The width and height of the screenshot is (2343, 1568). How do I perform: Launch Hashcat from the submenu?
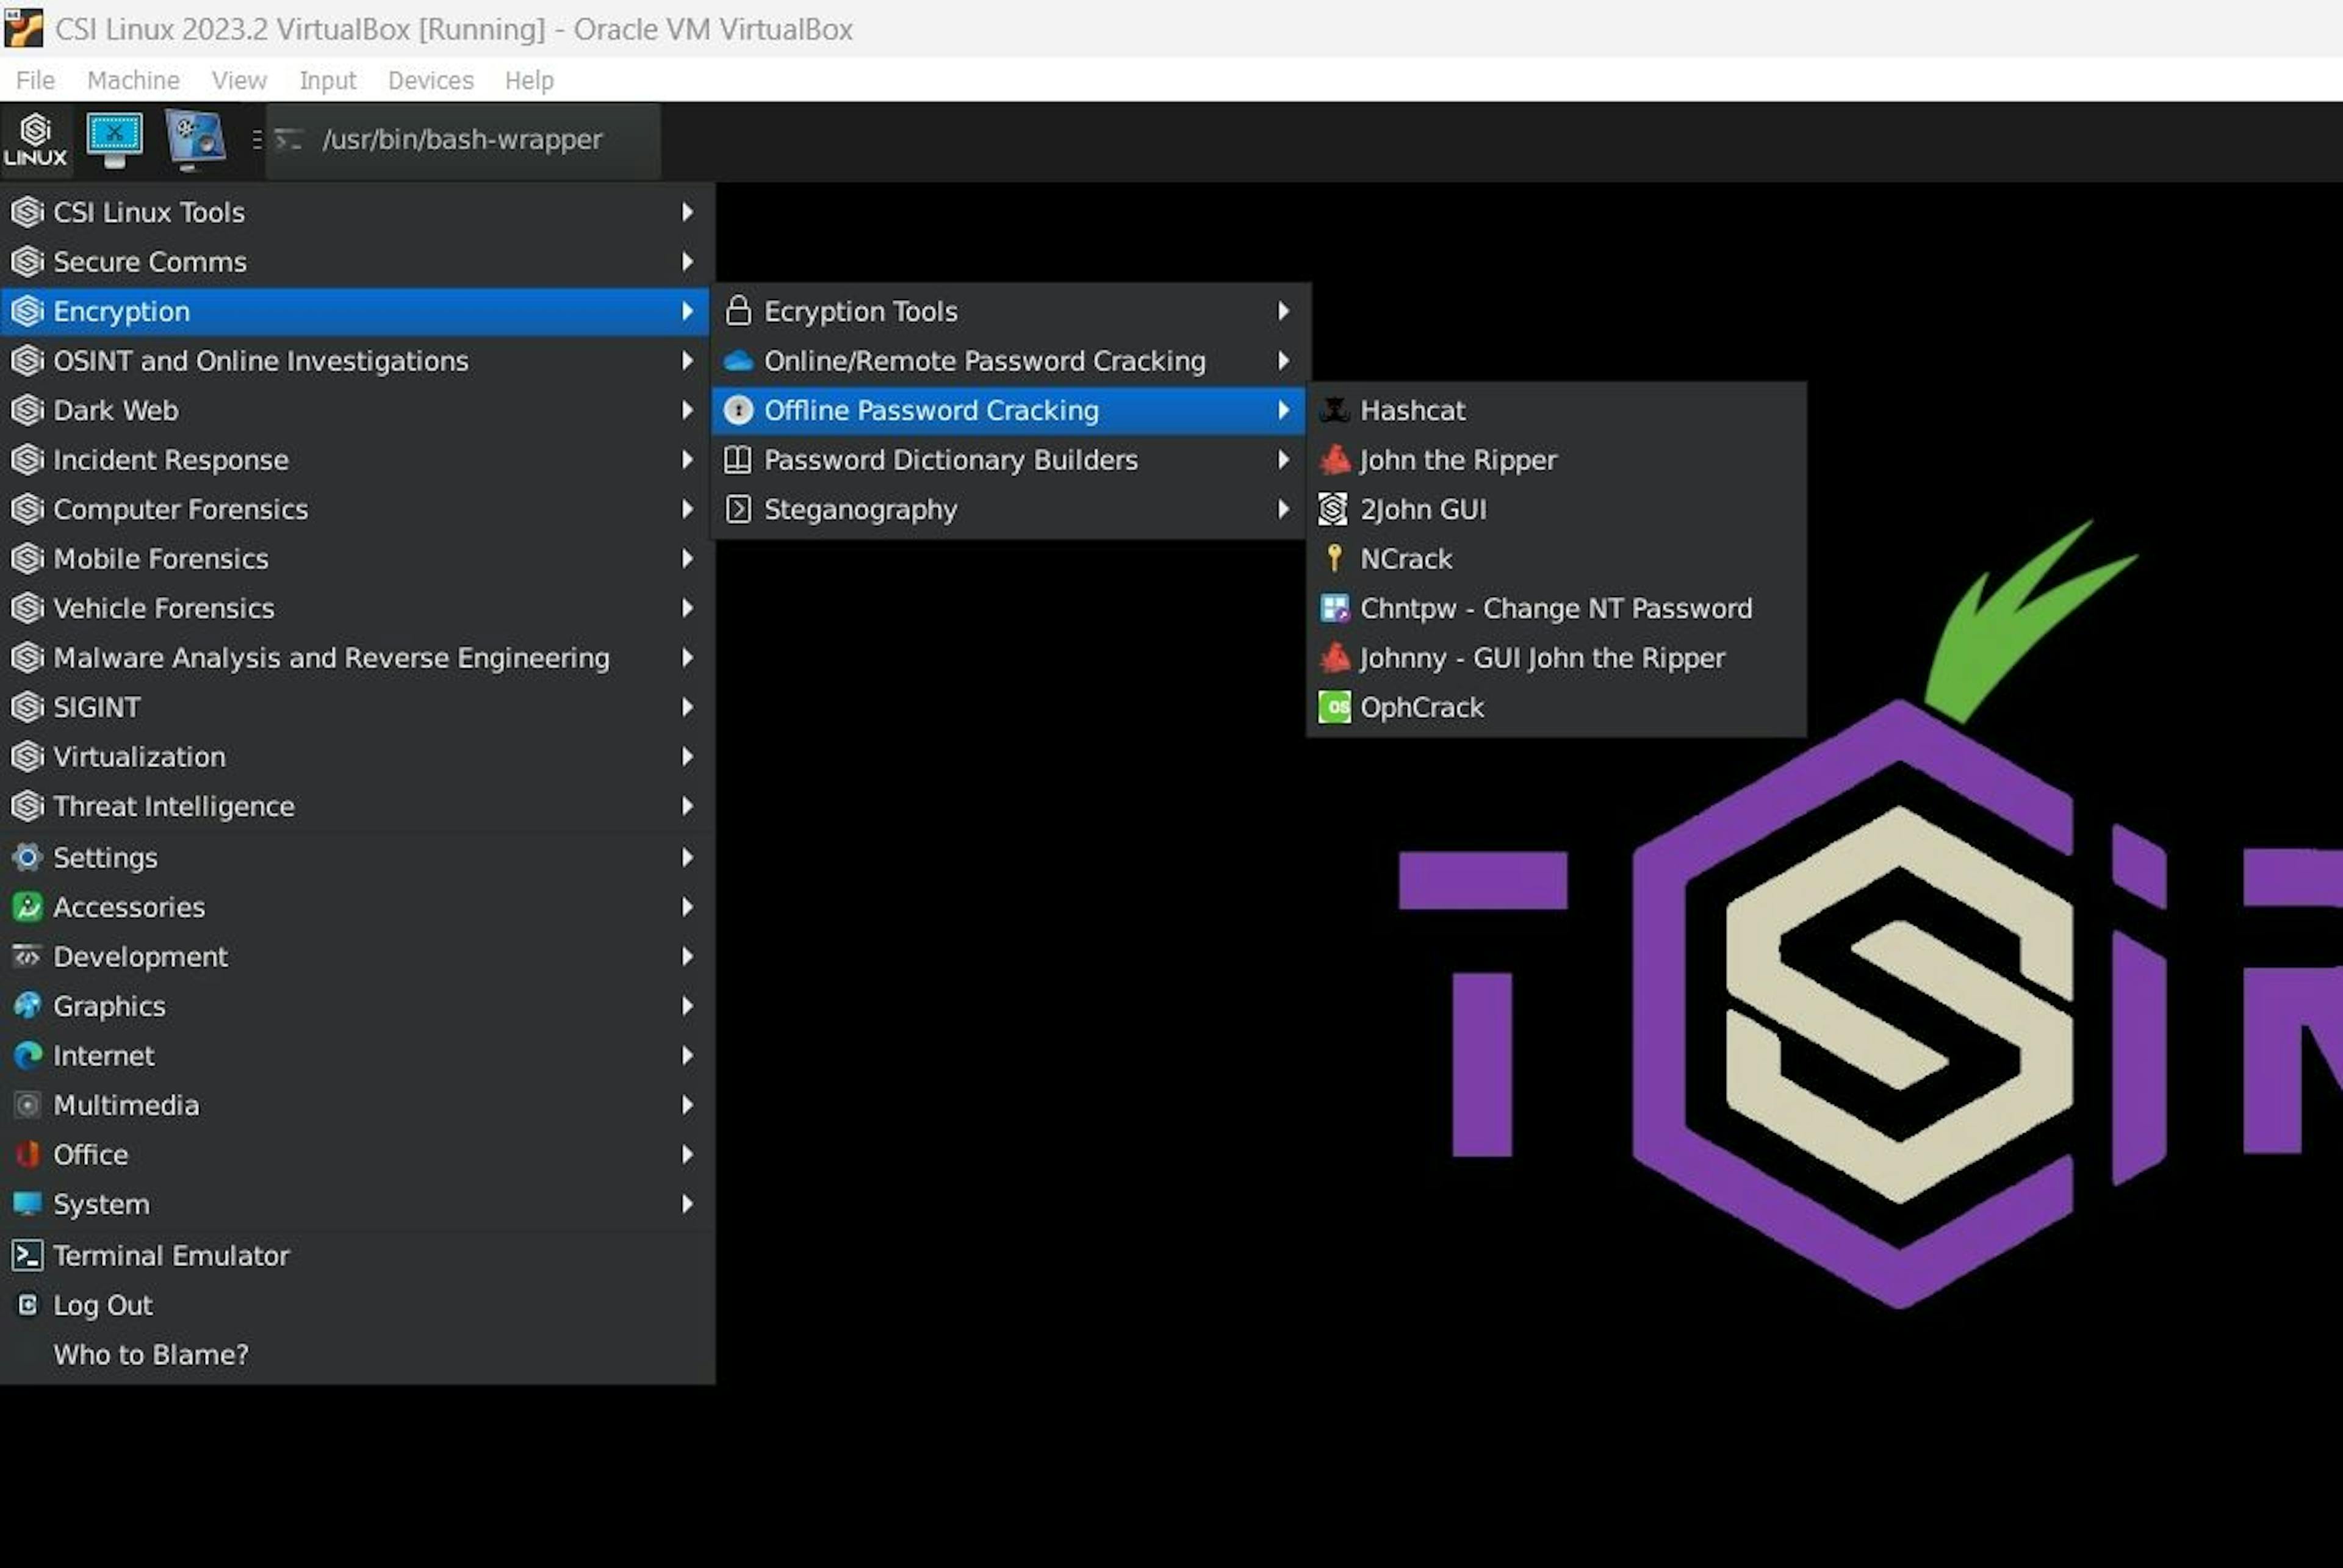coord(1412,410)
